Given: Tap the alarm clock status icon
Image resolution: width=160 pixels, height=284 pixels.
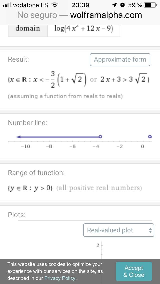Looking at the screenshot, I should point(122,5).
